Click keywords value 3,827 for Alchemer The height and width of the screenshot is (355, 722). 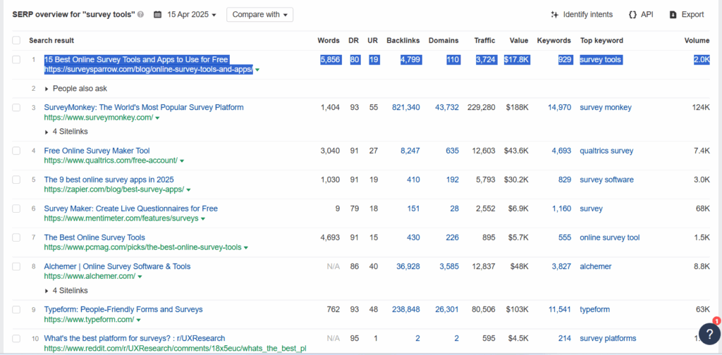[x=561, y=266]
